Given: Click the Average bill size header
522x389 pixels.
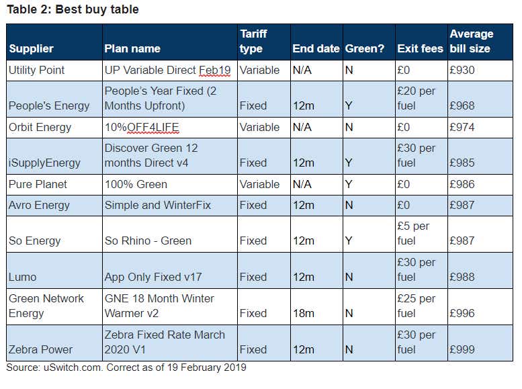Looking at the screenshot, I should 480,42.
